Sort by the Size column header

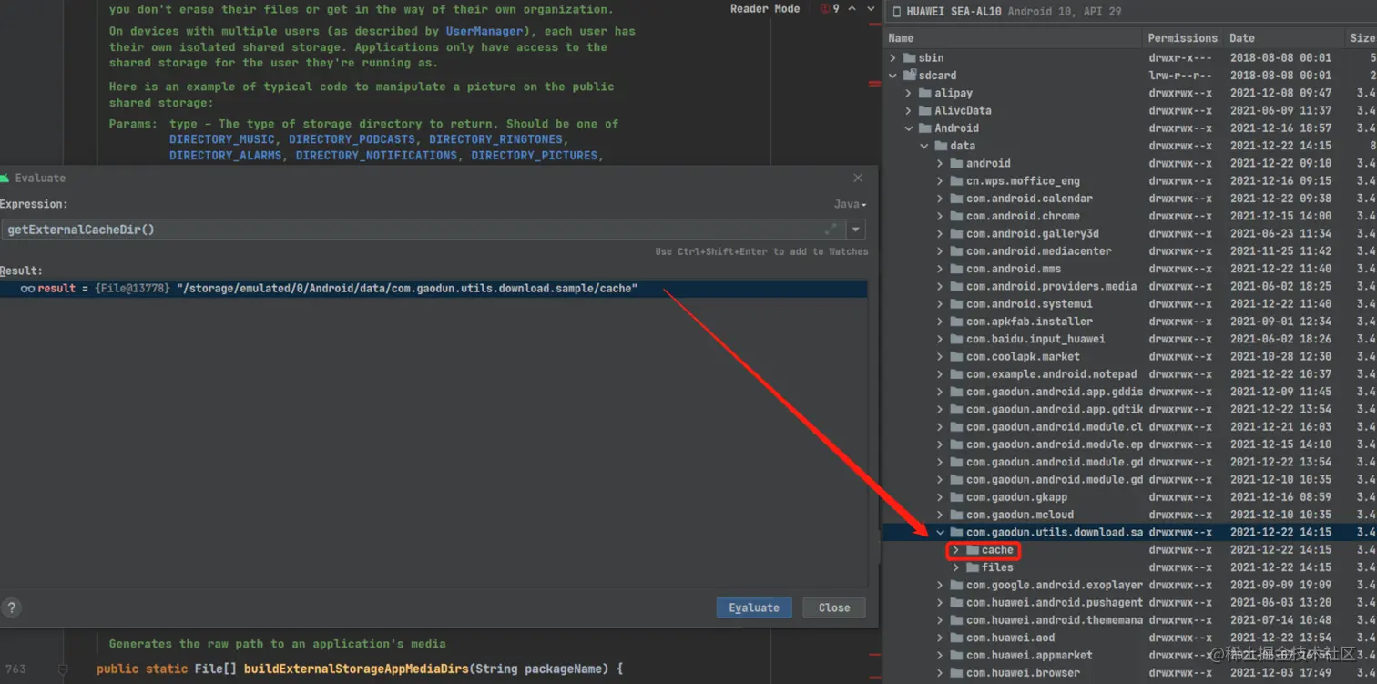[x=1362, y=38]
